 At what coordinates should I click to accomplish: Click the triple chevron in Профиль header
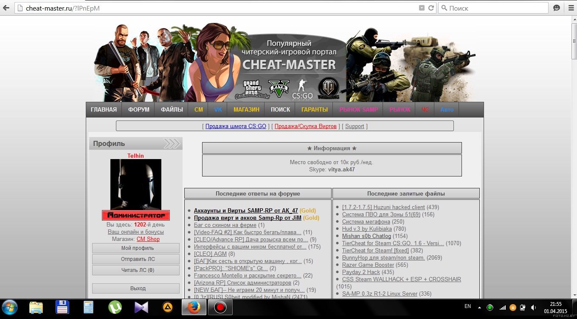[x=172, y=143]
